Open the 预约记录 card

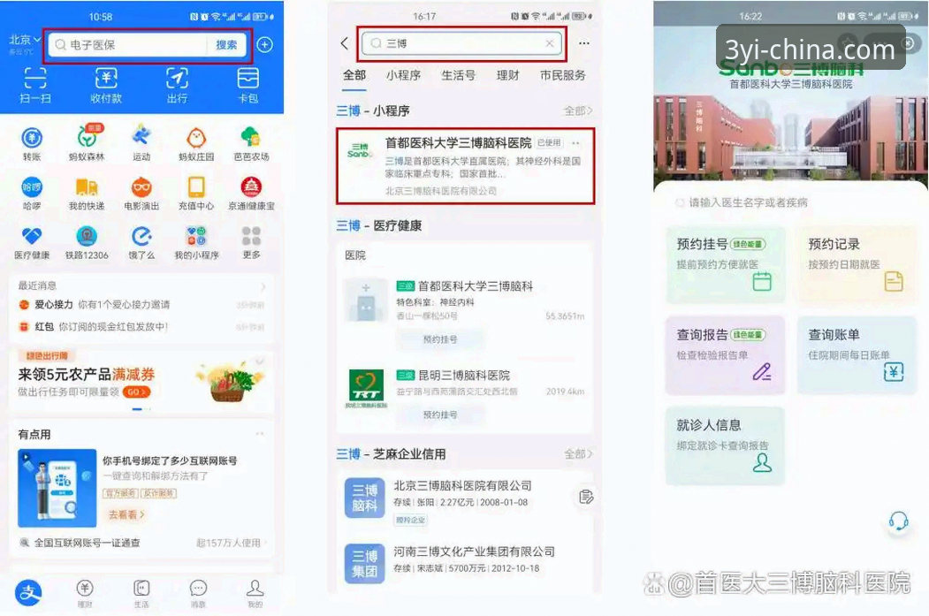click(x=857, y=264)
